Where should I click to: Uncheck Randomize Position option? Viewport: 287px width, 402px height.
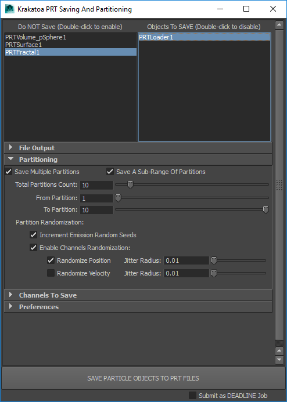click(x=51, y=260)
